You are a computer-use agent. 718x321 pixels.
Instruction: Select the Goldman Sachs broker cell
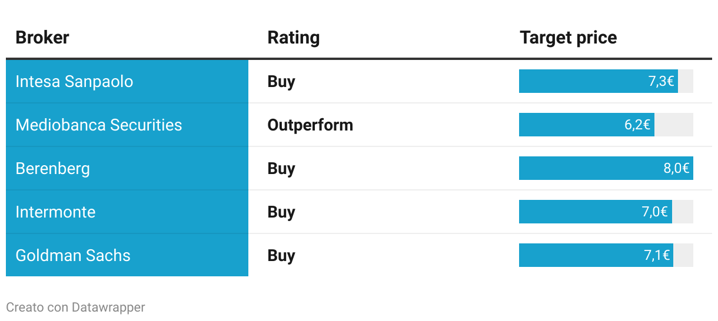coord(73,255)
